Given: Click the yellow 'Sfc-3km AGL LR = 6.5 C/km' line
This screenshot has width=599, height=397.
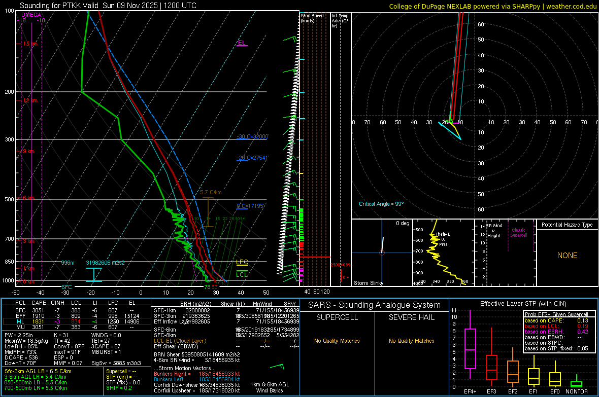Looking at the screenshot, I should (38, 371).
